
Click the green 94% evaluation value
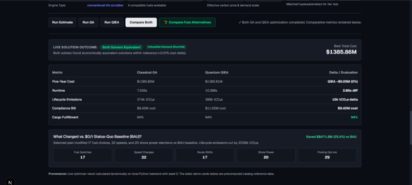(354, 117)
